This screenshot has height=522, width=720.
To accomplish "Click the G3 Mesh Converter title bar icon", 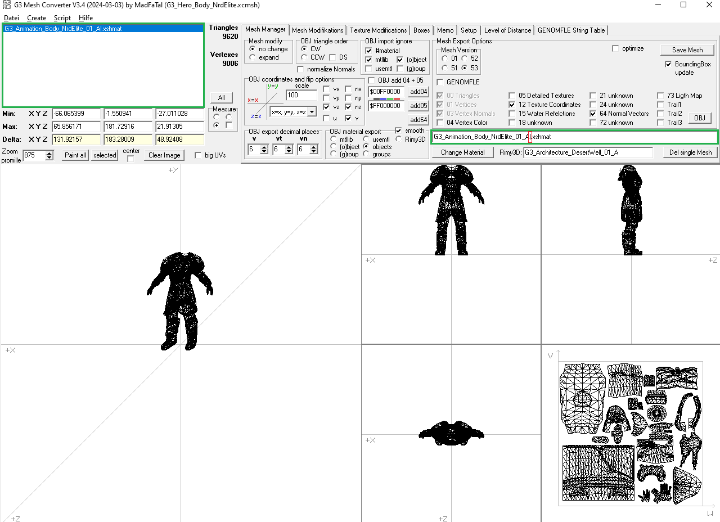I will pos(6,5).
